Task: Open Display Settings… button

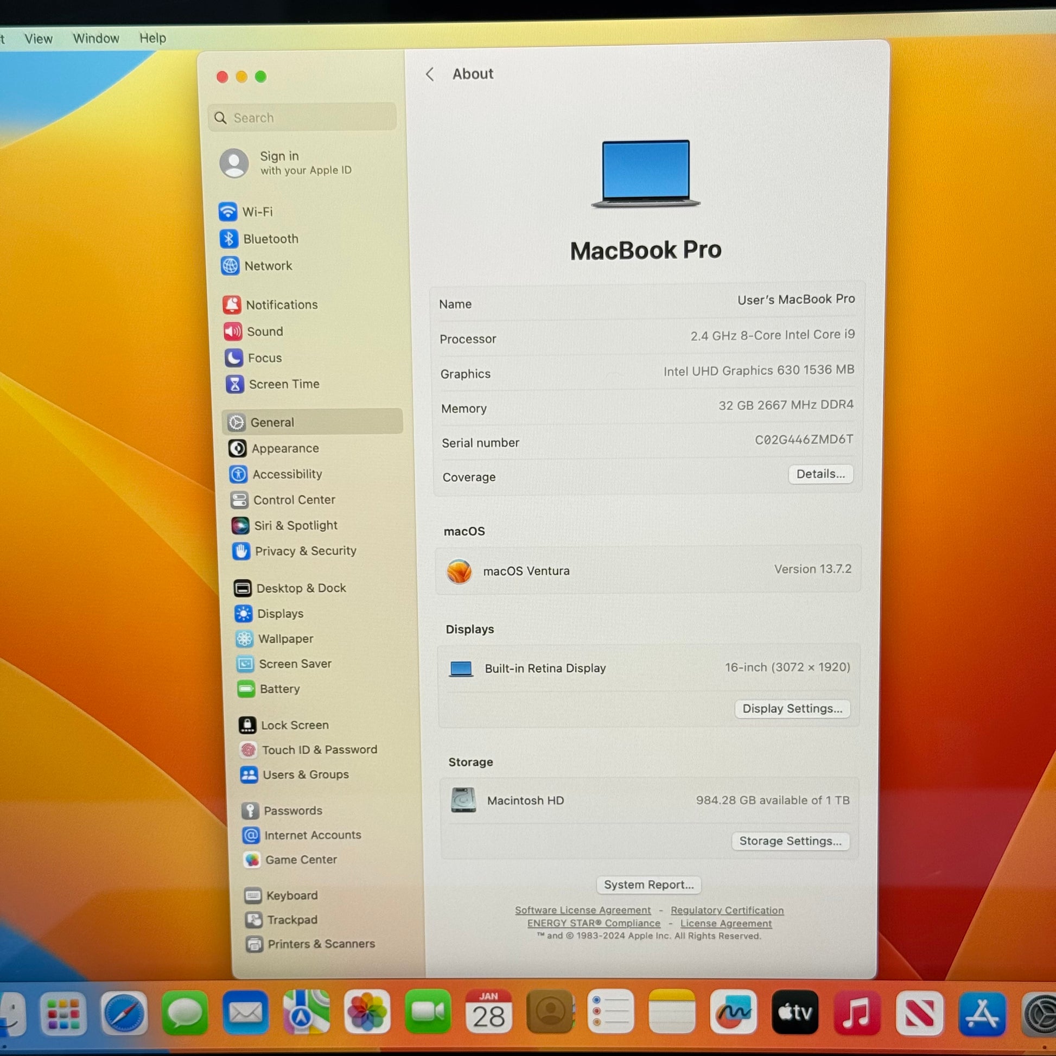Action: (x=792, y=709)
